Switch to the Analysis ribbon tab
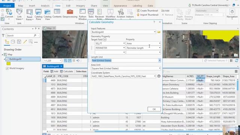The width and height of the screenshot is (240, 135). pos(45,6)
